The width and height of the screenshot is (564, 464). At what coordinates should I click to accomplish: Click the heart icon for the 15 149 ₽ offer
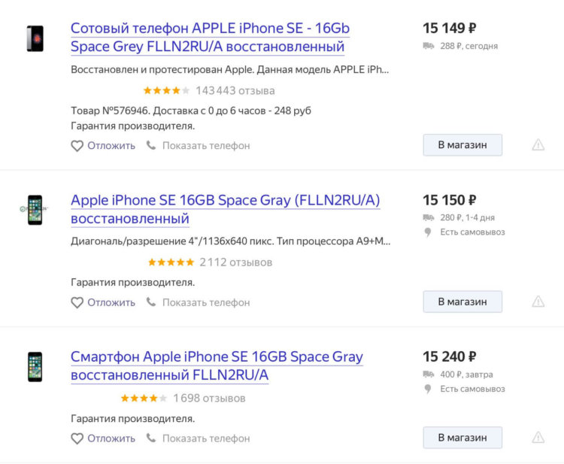coord(77,146)
